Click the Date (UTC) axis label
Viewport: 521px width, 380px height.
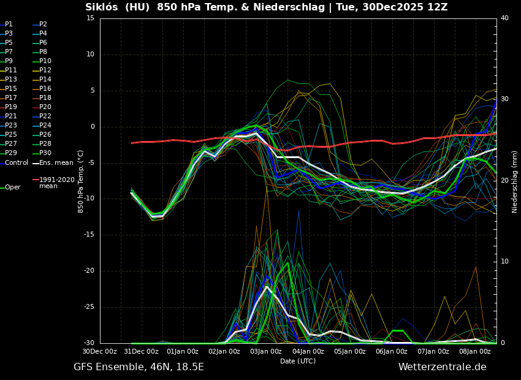pyautogui.click(x=298, y=361)
